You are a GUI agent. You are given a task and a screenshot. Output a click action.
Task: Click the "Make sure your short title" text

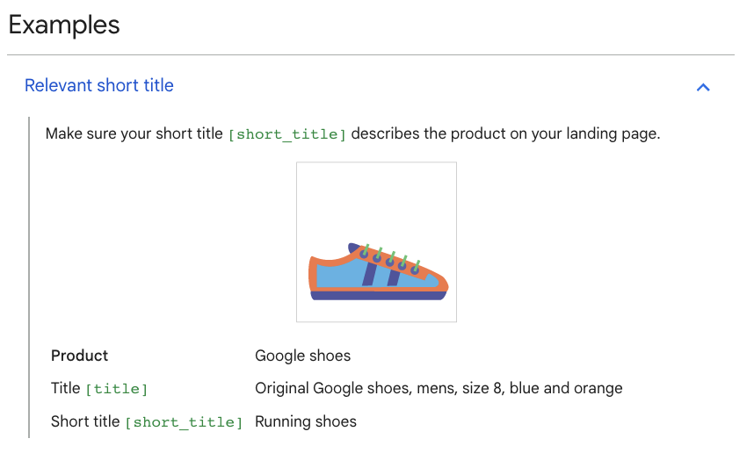click(x=134, y=134)
